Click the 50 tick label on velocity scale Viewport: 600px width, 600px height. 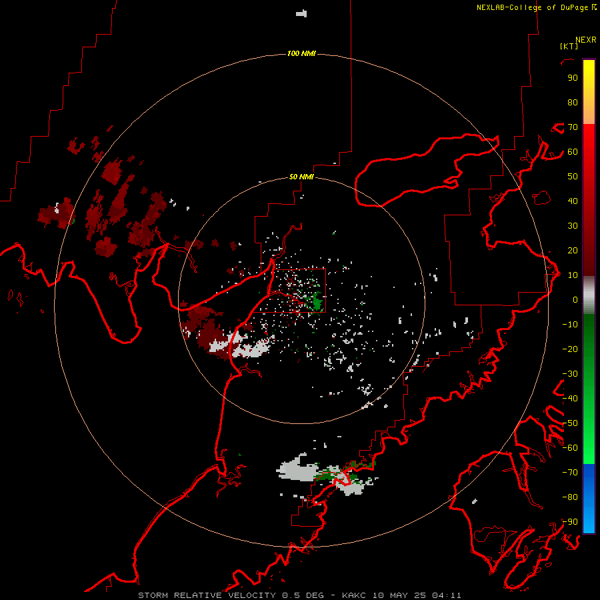pyautogui.click(x=573, y=177)
